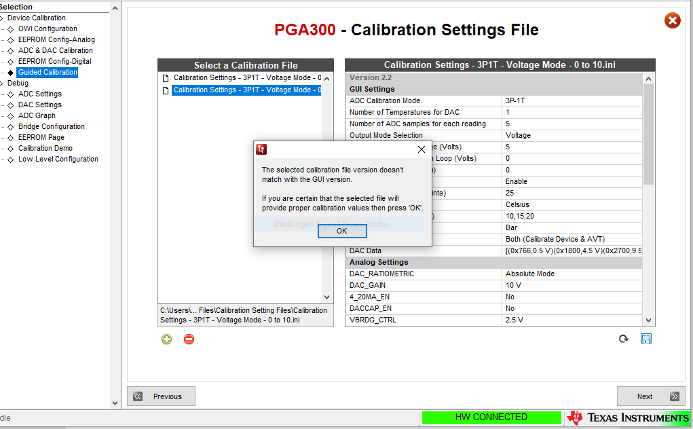This screenshot has width=693, height=429.
Task: Open Bridge Configuration page
Action: pos(52,126)
